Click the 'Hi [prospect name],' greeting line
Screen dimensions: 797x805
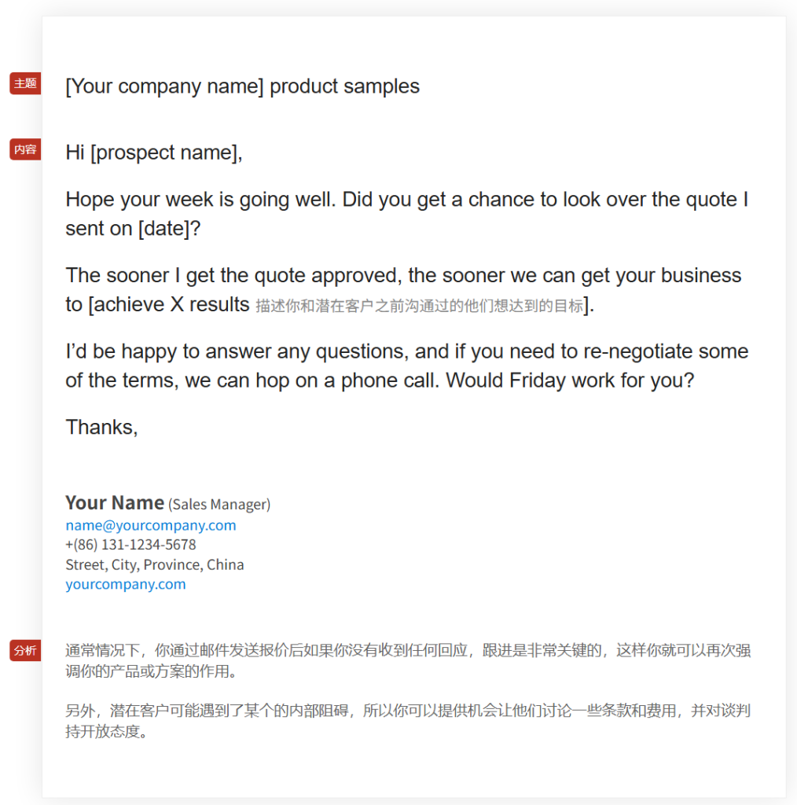click(153, 153)
